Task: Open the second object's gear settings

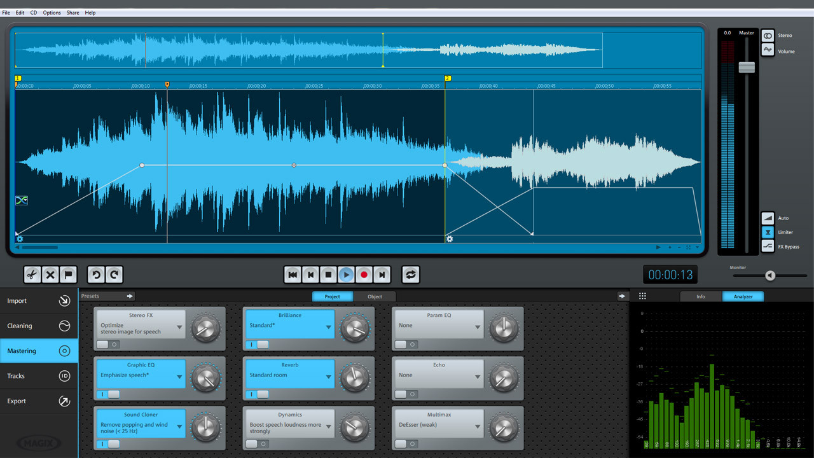Action: pyautogui.click(x=450, y=239)
